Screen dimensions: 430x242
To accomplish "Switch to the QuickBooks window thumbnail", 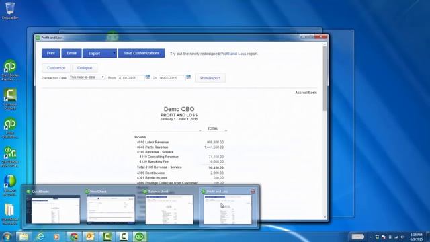I will [x=53, y=206].
